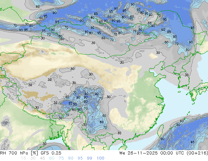Click the legend value 99
The width and height of the screenshot is (208, 161).
pyautogui.click(x=90, y=158)
